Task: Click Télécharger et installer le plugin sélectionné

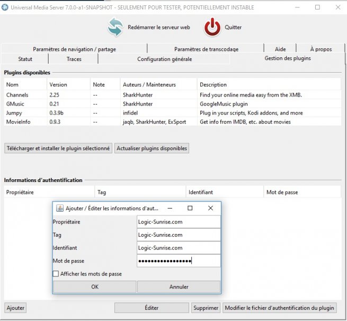Action: (58, 149)
